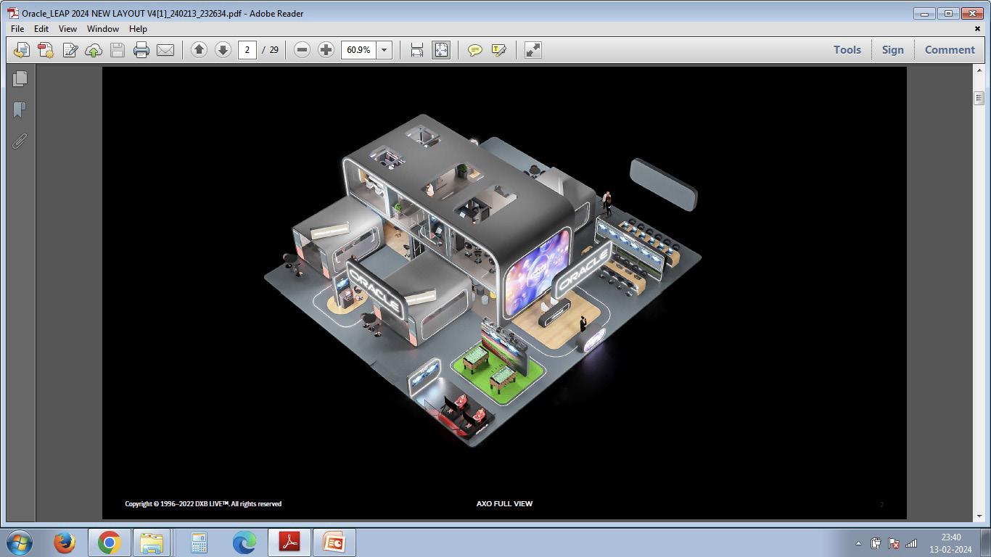The height and width of the screenshot is (557, 991).
Task: Open the Comment pane
Action: [x=950, y=50]
